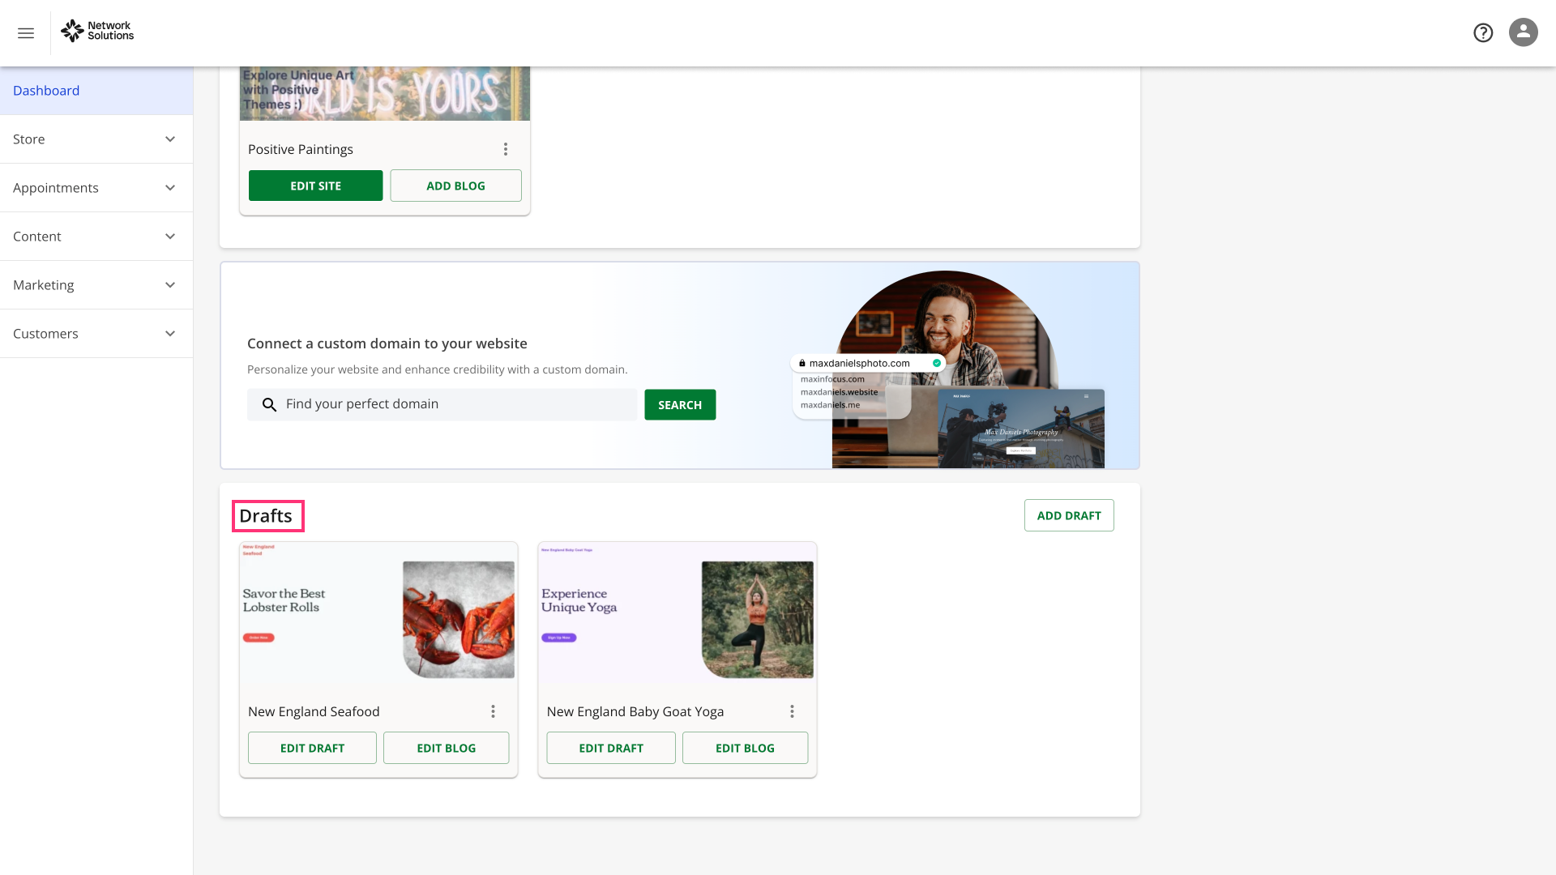Click the domain search magnifier icon
The image size is (1556, 875).
[x=269, y=404]
